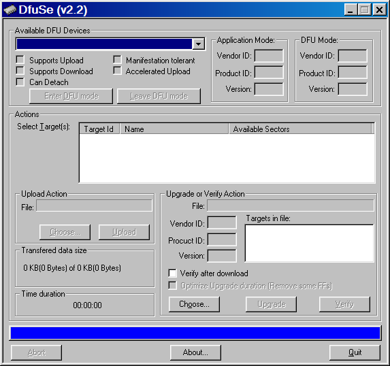Click Upgrade section Vendor ID field
Image resolution: width=390 pixels, height=366 pixels.
222,222
